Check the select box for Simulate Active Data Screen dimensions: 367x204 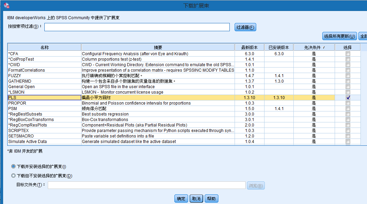coord(348,142)
